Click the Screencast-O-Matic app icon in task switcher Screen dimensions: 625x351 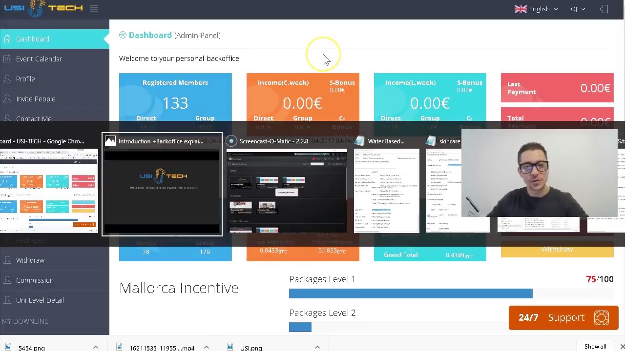(x=231, y=141)
